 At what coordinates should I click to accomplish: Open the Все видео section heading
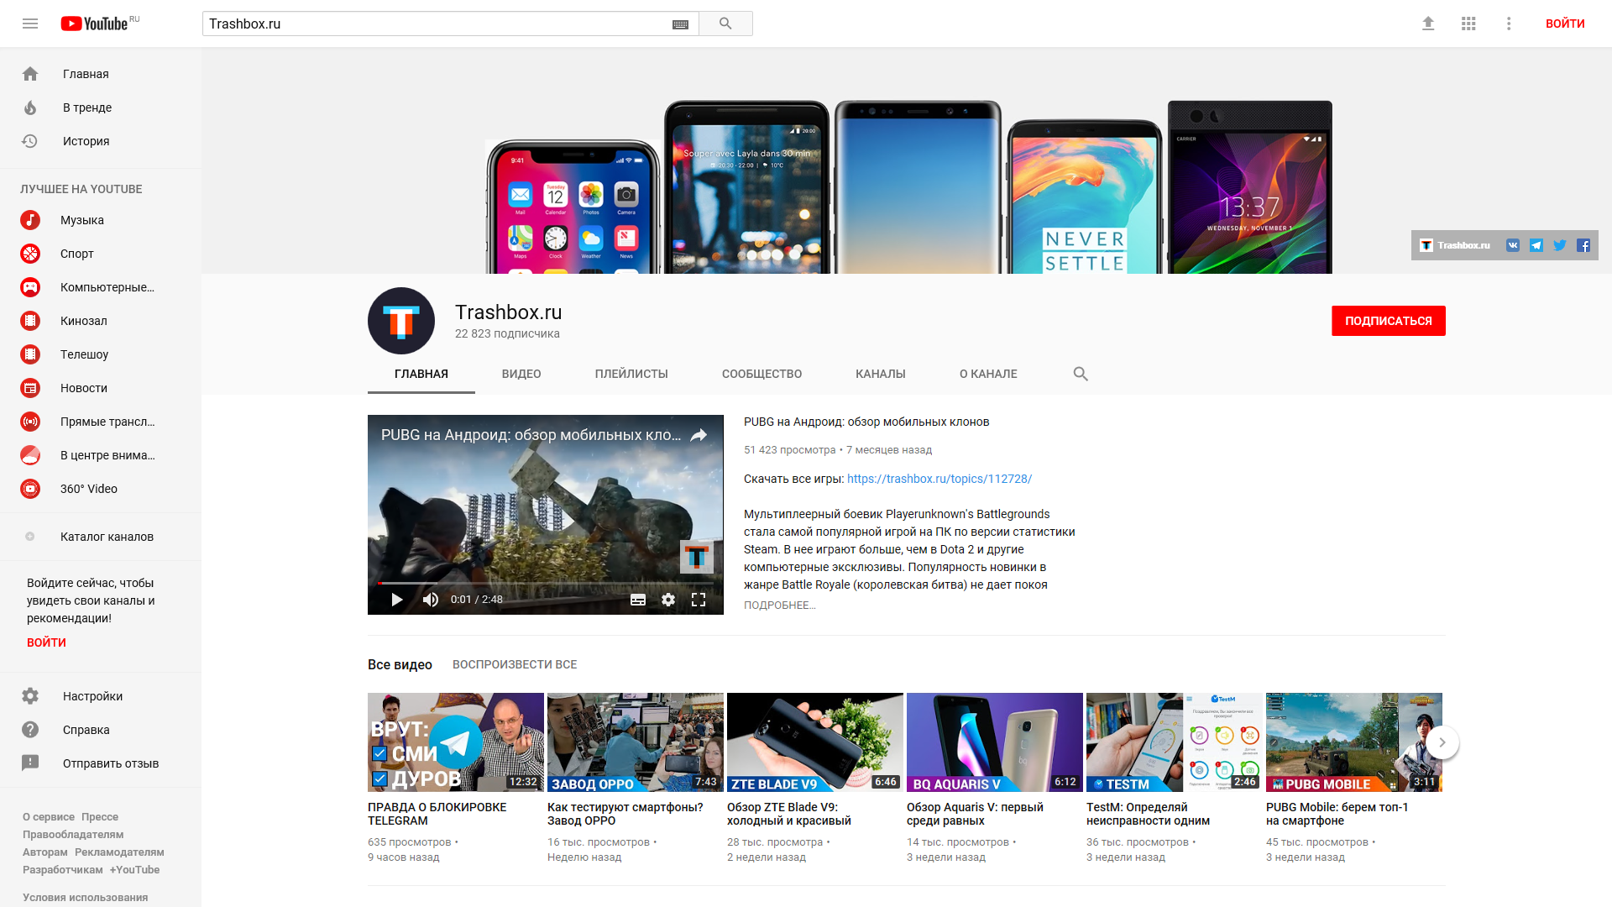[400, 664]
